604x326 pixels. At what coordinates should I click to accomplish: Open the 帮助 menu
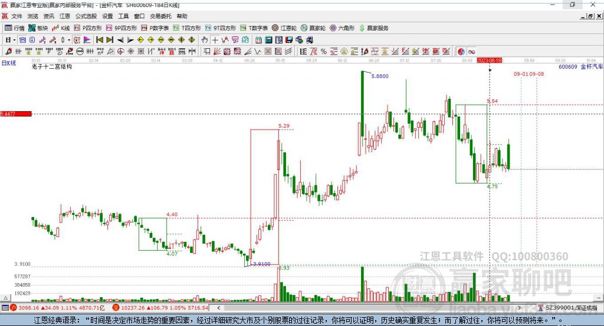[182, 16]
